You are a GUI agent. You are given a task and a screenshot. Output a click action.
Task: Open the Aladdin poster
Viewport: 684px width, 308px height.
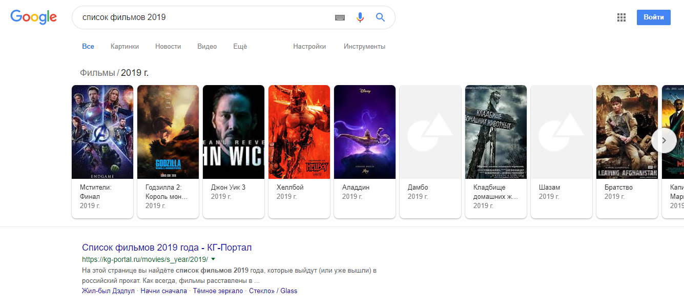[x=365, y=132]
